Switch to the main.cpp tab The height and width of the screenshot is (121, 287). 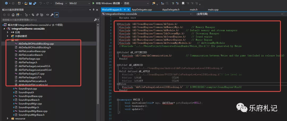point(213,10)
